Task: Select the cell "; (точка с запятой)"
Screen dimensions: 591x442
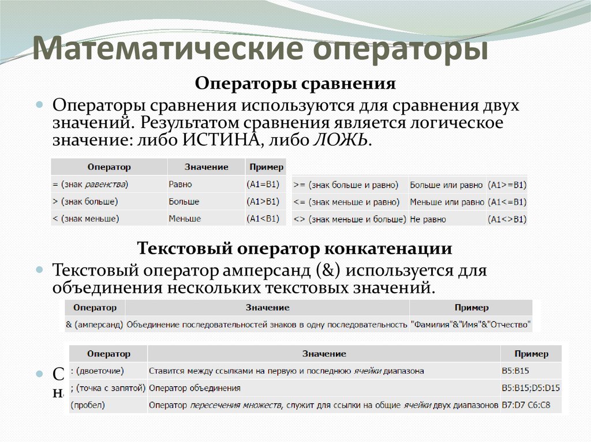Action: click(x=108, y=388)
